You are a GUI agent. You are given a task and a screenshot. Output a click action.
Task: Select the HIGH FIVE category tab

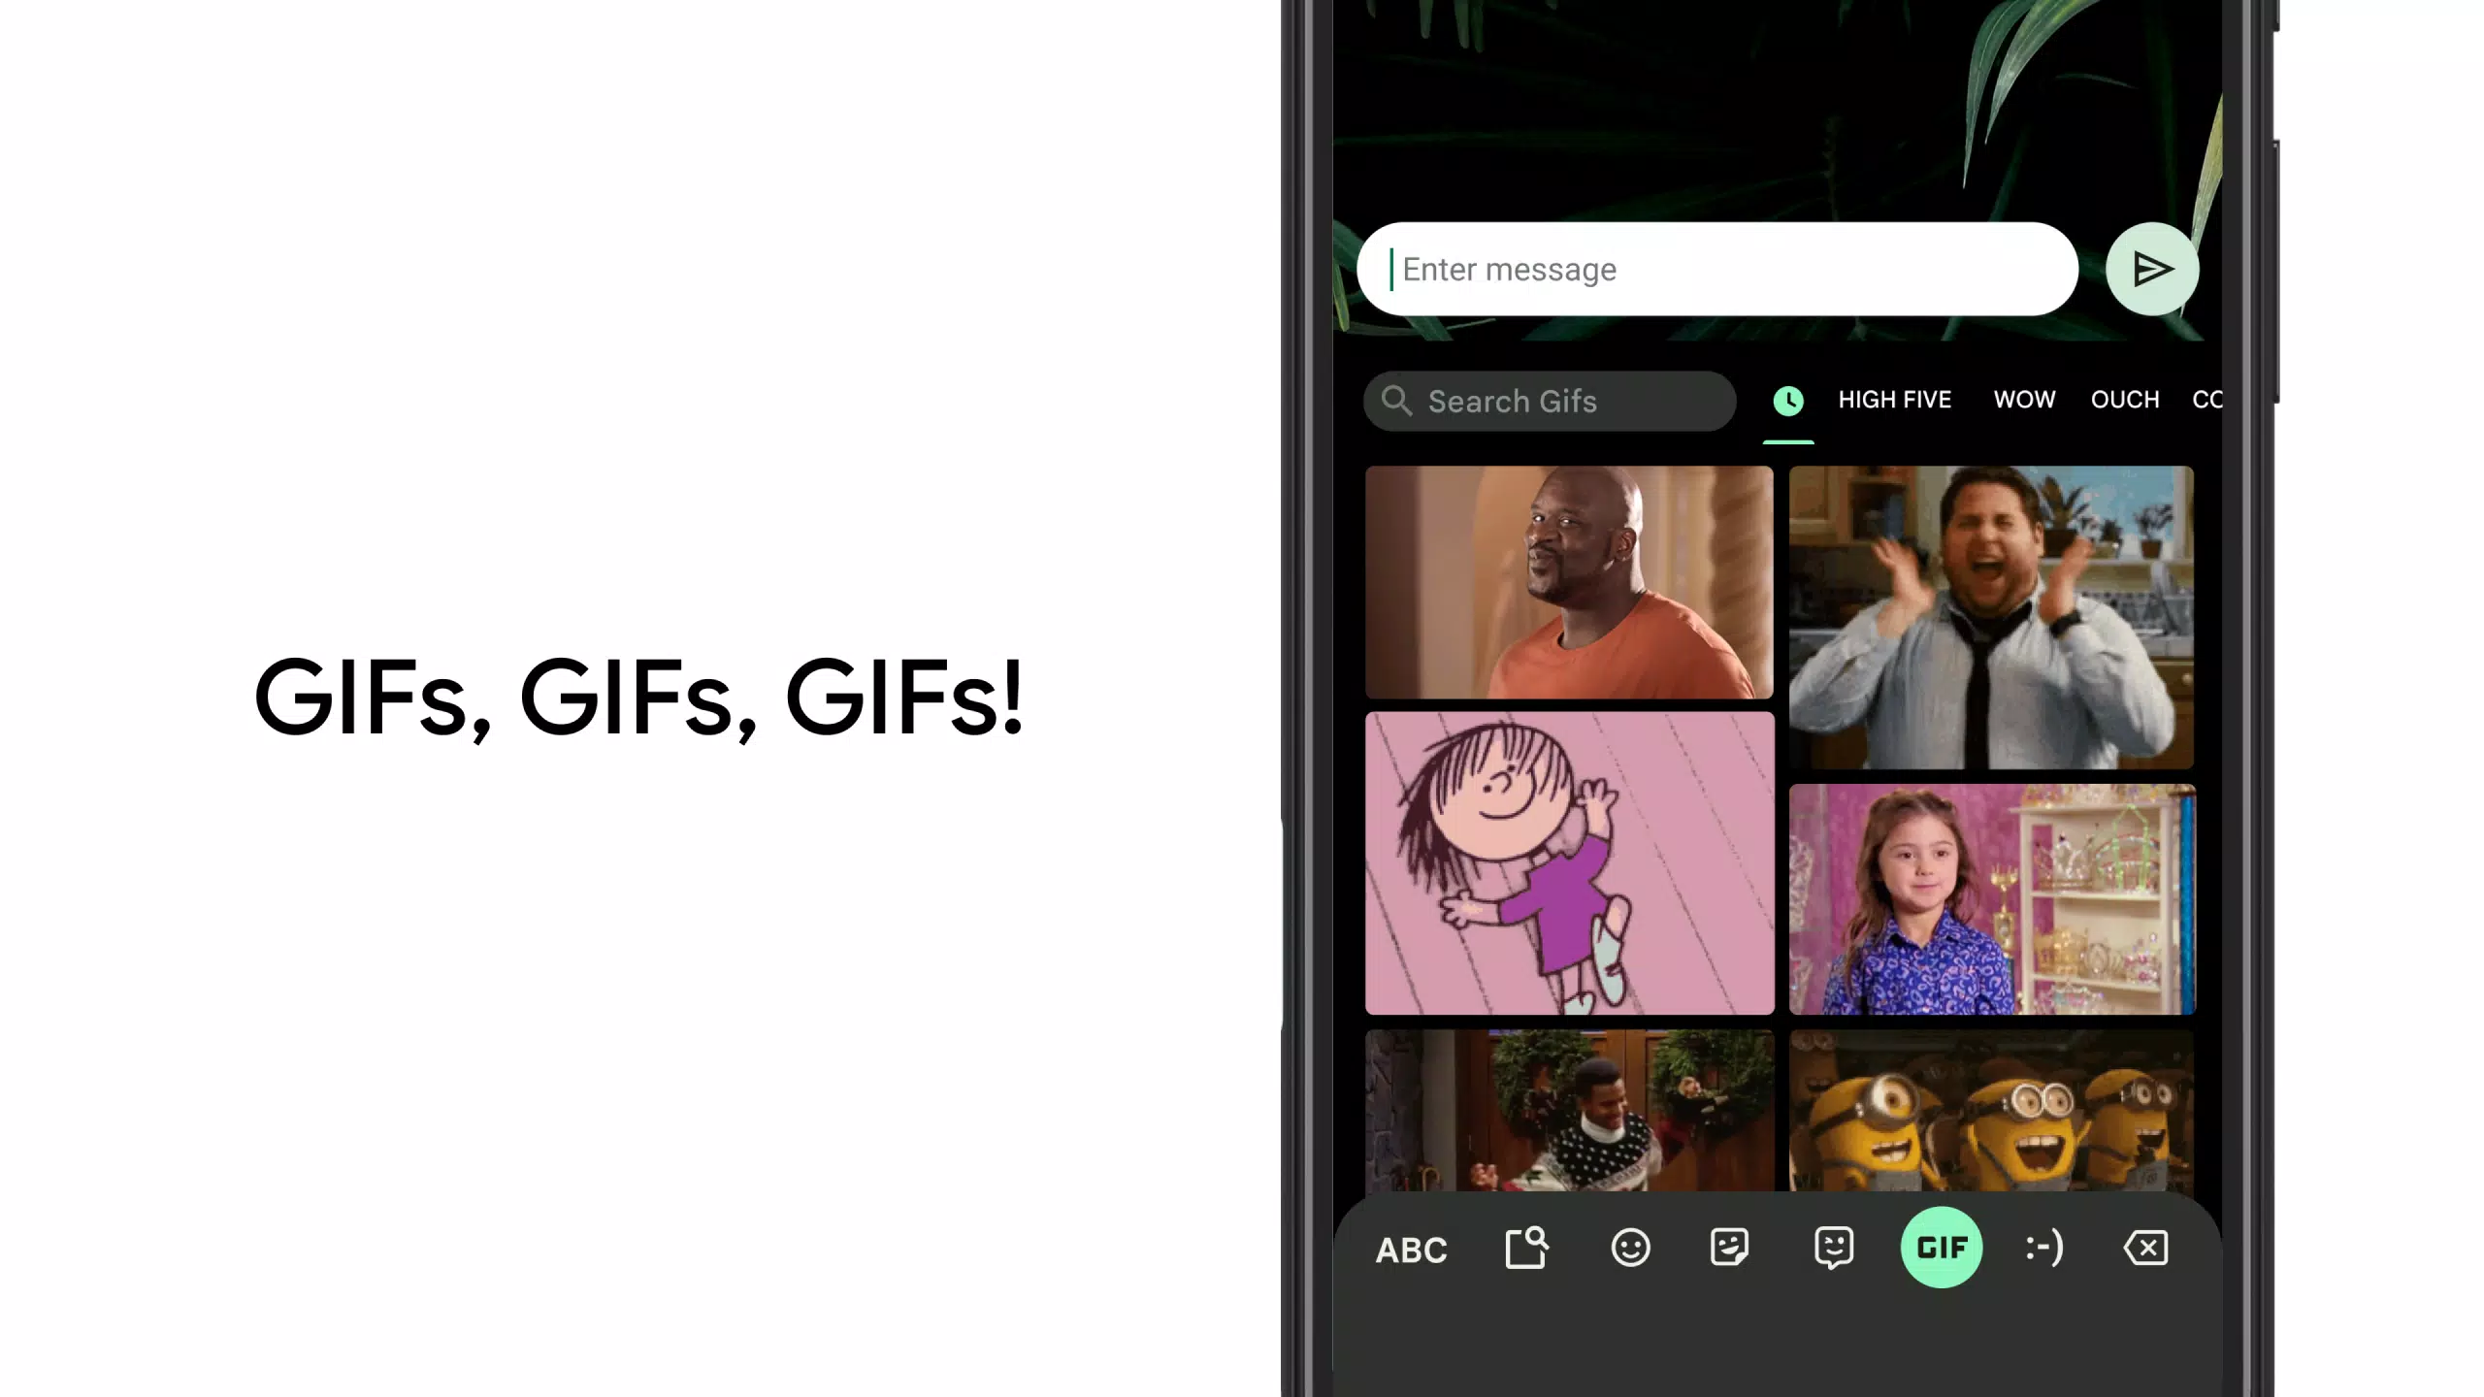coord(1895,399)
